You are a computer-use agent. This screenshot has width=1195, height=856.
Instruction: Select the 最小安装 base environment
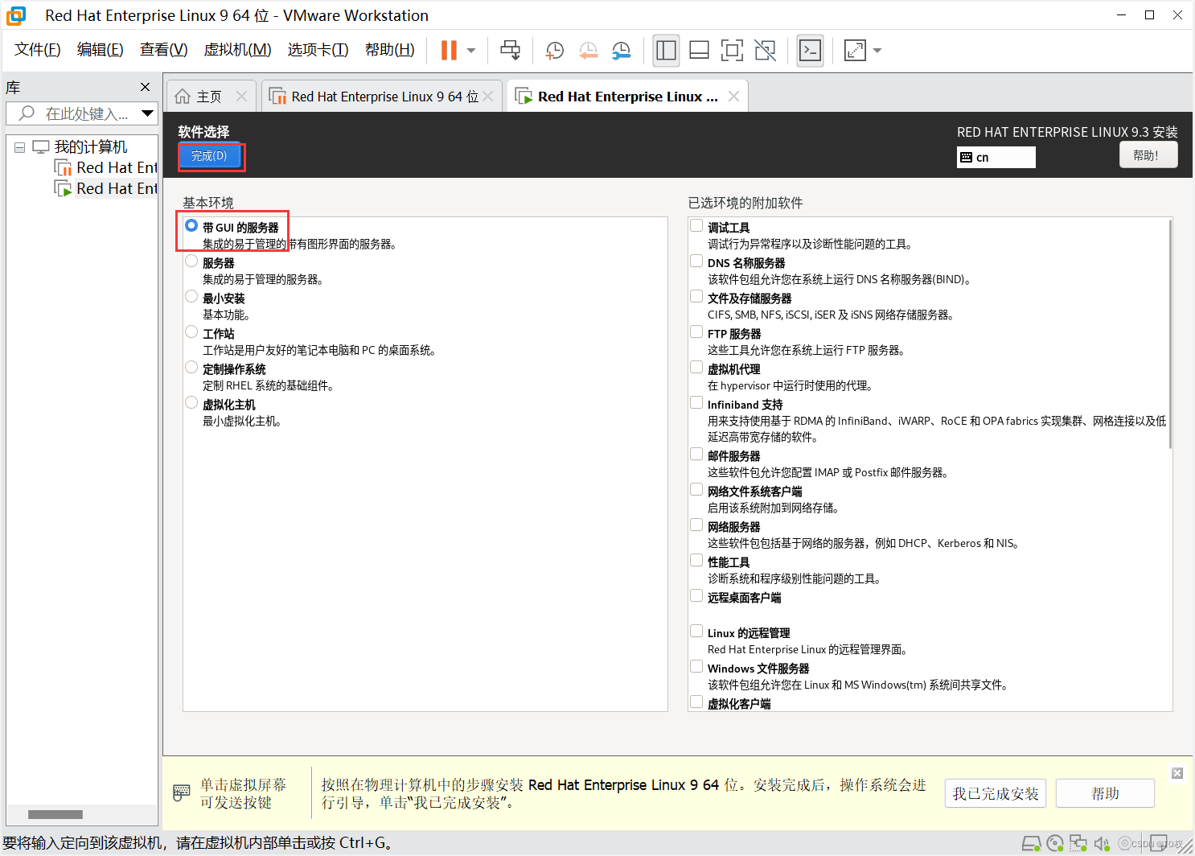[191, 296]
